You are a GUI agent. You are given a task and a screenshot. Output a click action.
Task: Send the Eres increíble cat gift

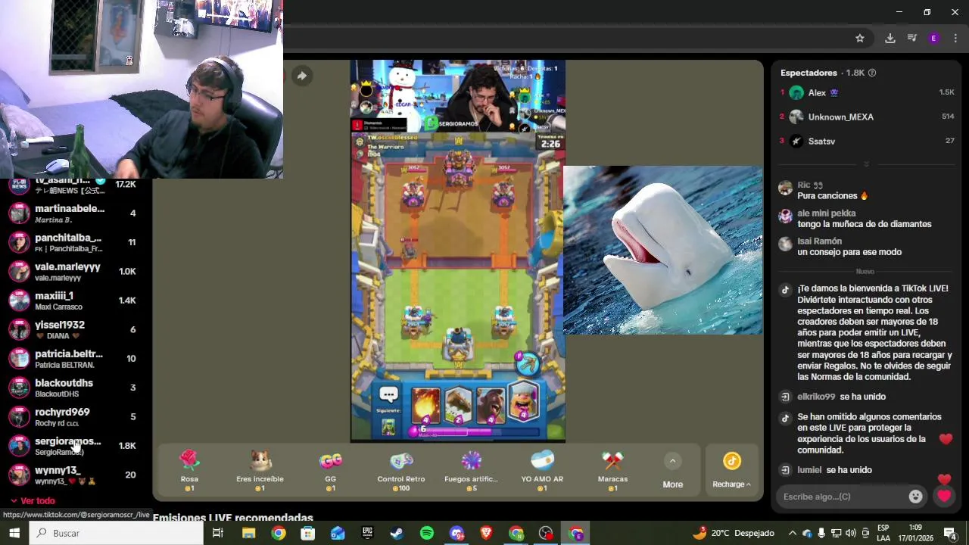tap(260, 470)
